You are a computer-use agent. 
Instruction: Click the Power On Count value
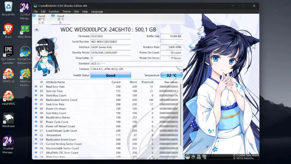pyautogui.click(x=171, y=53)
